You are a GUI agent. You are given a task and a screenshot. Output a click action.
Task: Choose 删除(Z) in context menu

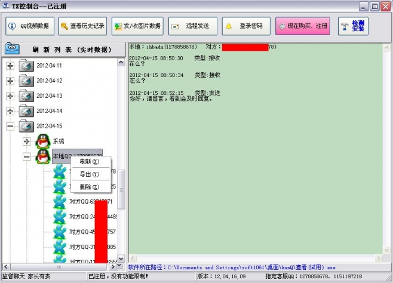90,187
